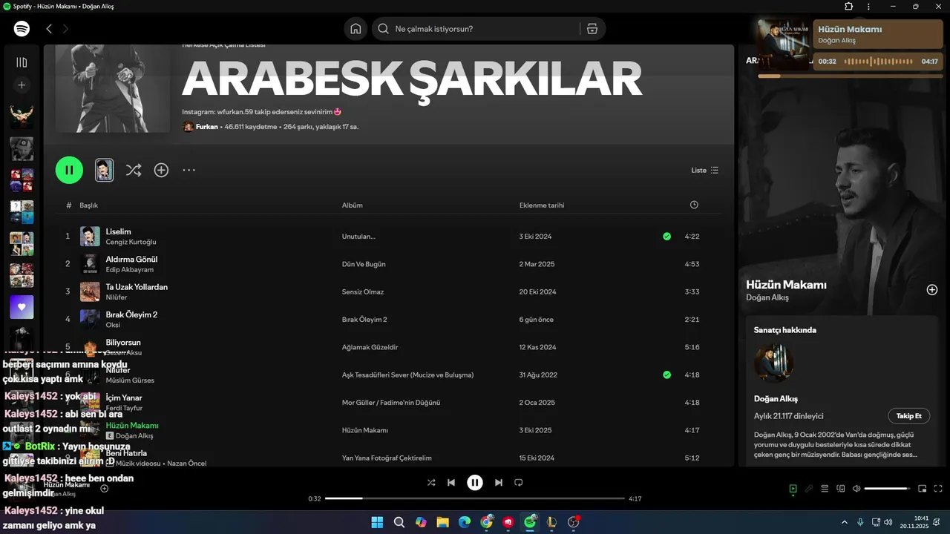Enter fullscreen with the player expand icon

938,489
